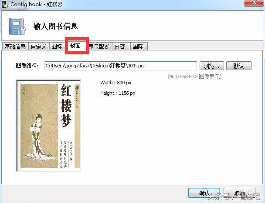This screenshot has width=265, height=203.
Task: Select the 图标 tab
Action: (57, 47)
